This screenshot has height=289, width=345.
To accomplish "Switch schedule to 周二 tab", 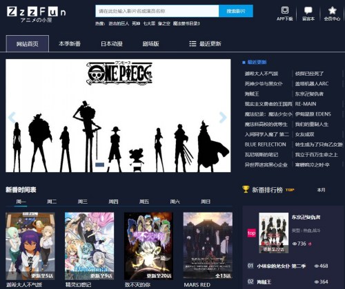I will (x=52, y=202).
